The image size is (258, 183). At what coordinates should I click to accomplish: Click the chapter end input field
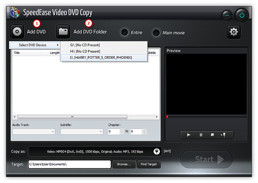tap(137, 131)
